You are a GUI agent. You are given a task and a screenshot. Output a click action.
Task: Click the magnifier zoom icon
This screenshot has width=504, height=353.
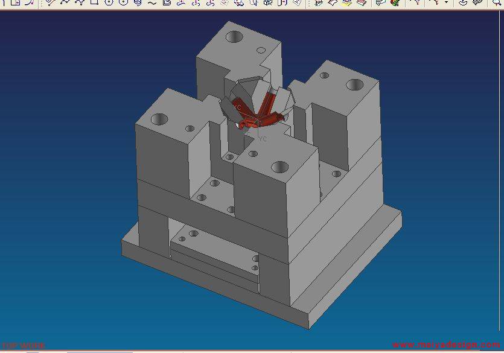[497, 3]
